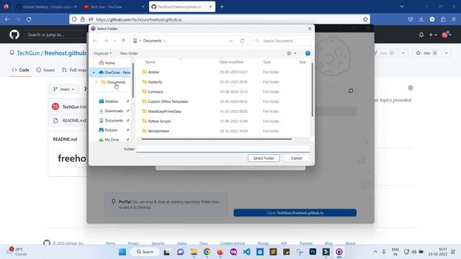Expand the address bar history dropdown
This screenshot has height=259, width=461.
pos(230,41)
